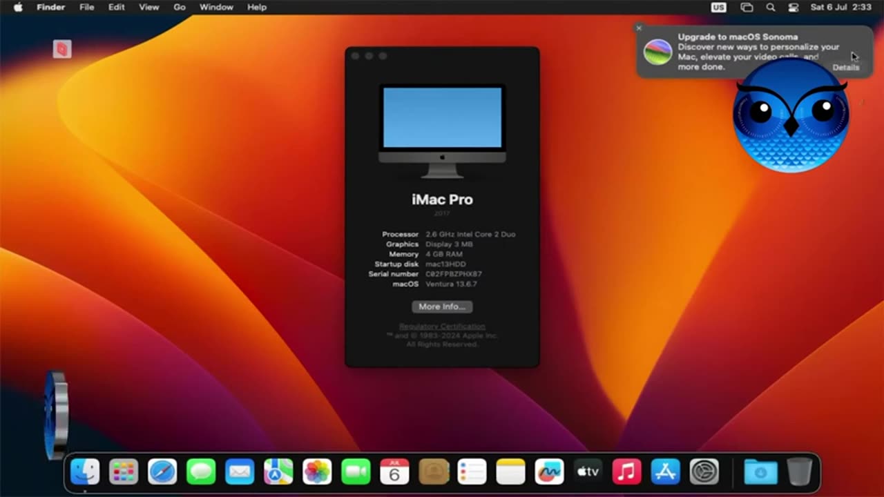Click the macOS Sonoma notification icon

pyautogui.click(x=657, y=52)
